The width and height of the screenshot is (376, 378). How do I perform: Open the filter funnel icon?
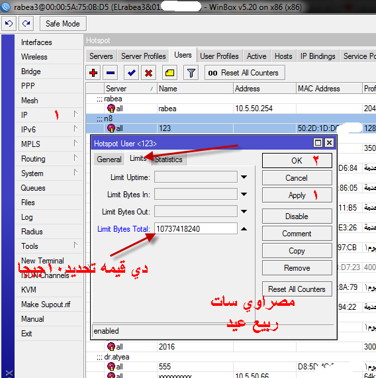(x=191, y=73)
